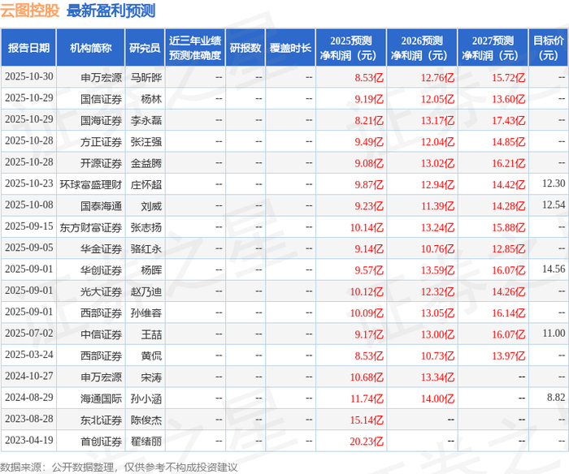Click the 10.68亿 2025 forecast value

[x=367, y=377]
